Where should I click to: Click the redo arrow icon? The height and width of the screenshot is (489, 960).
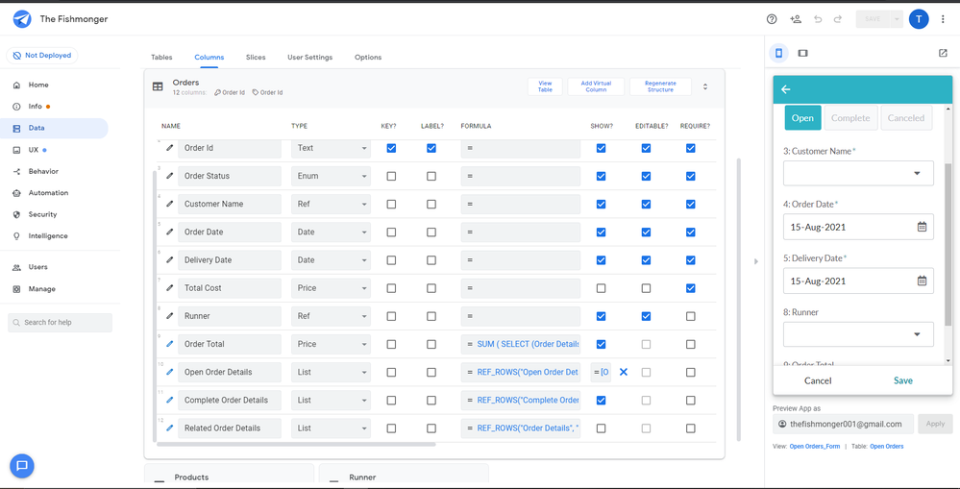(x=838, y=19)
